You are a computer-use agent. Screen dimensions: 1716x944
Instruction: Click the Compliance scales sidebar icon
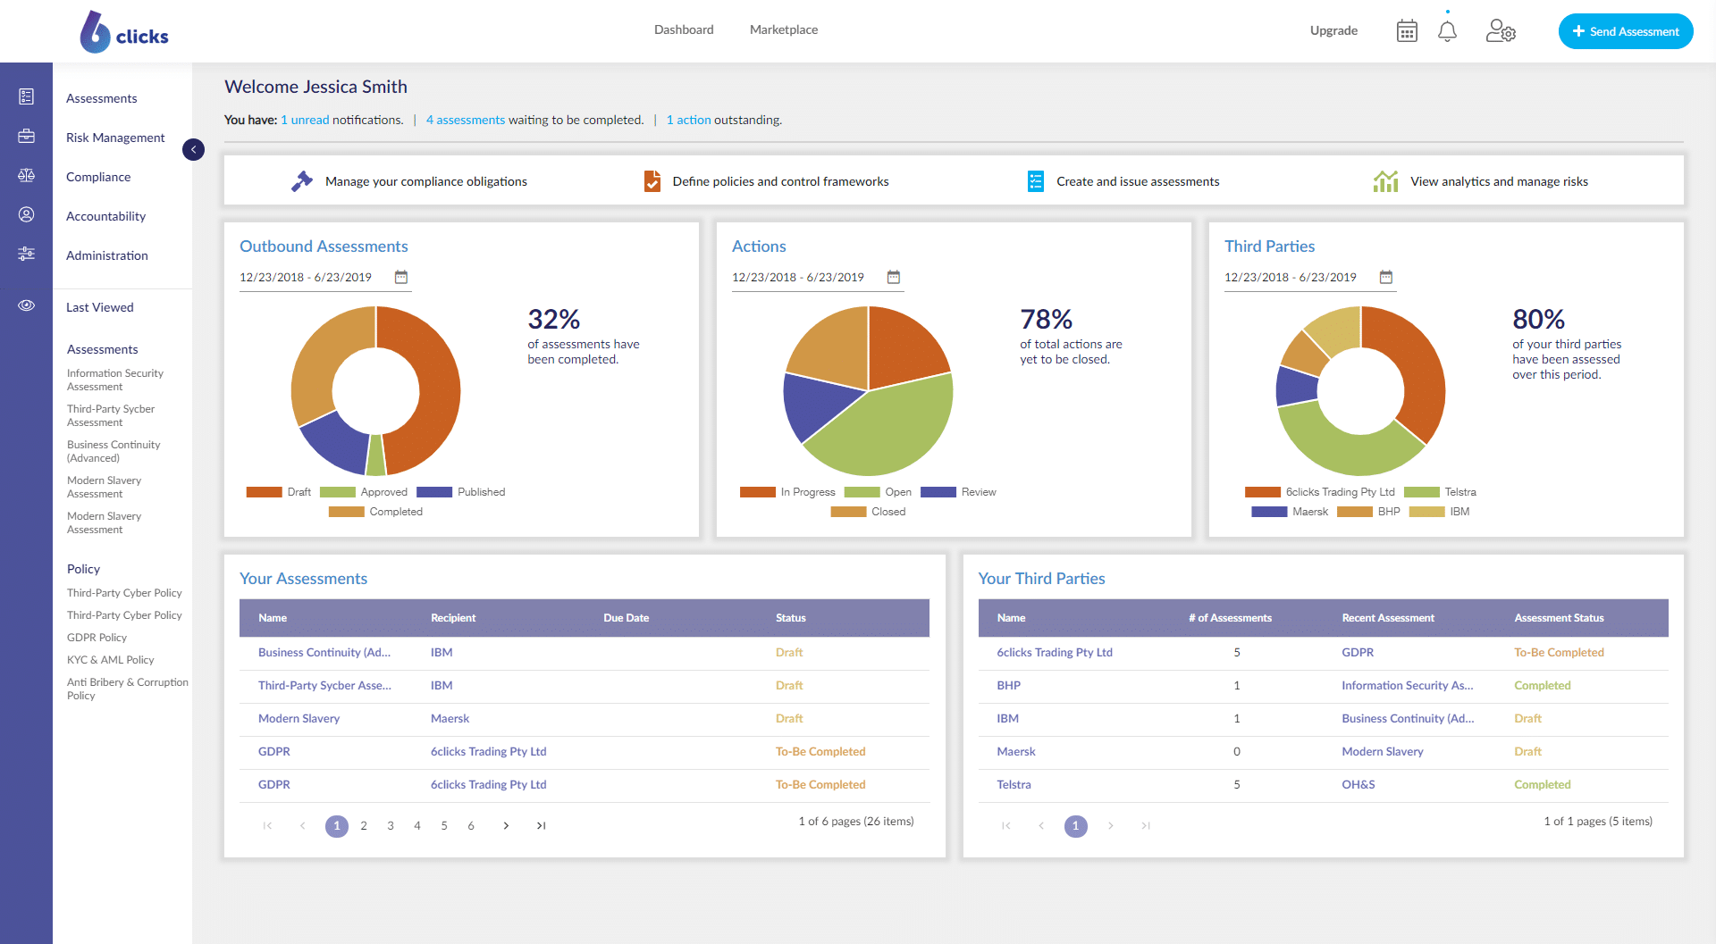pyautogui.click(x=27, y=176)
